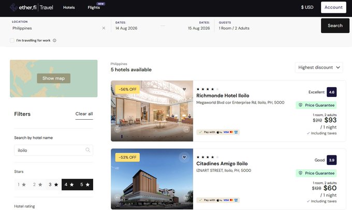Viewport: 352px width, 210px height.
Task: Click the Clear all filters link
Action: (84, 114)
